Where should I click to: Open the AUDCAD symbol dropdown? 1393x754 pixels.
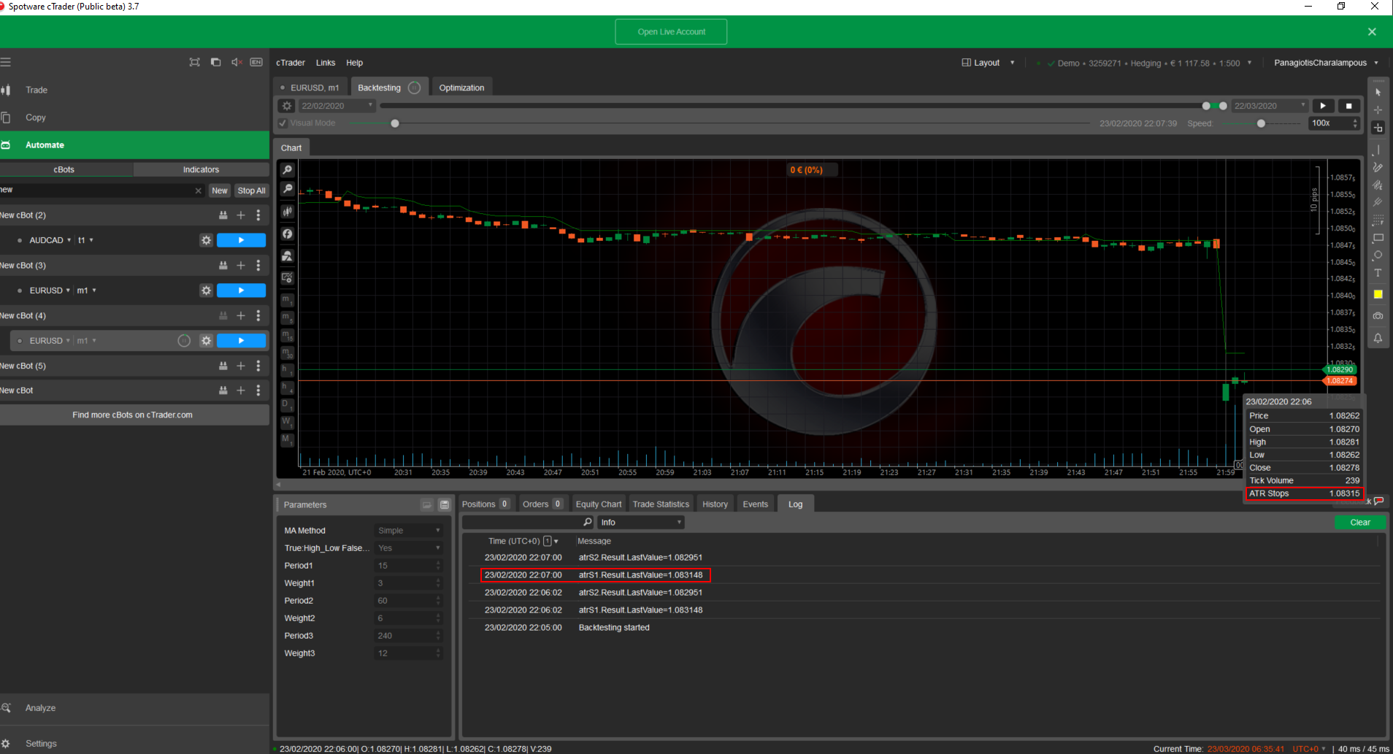[50, 240]
